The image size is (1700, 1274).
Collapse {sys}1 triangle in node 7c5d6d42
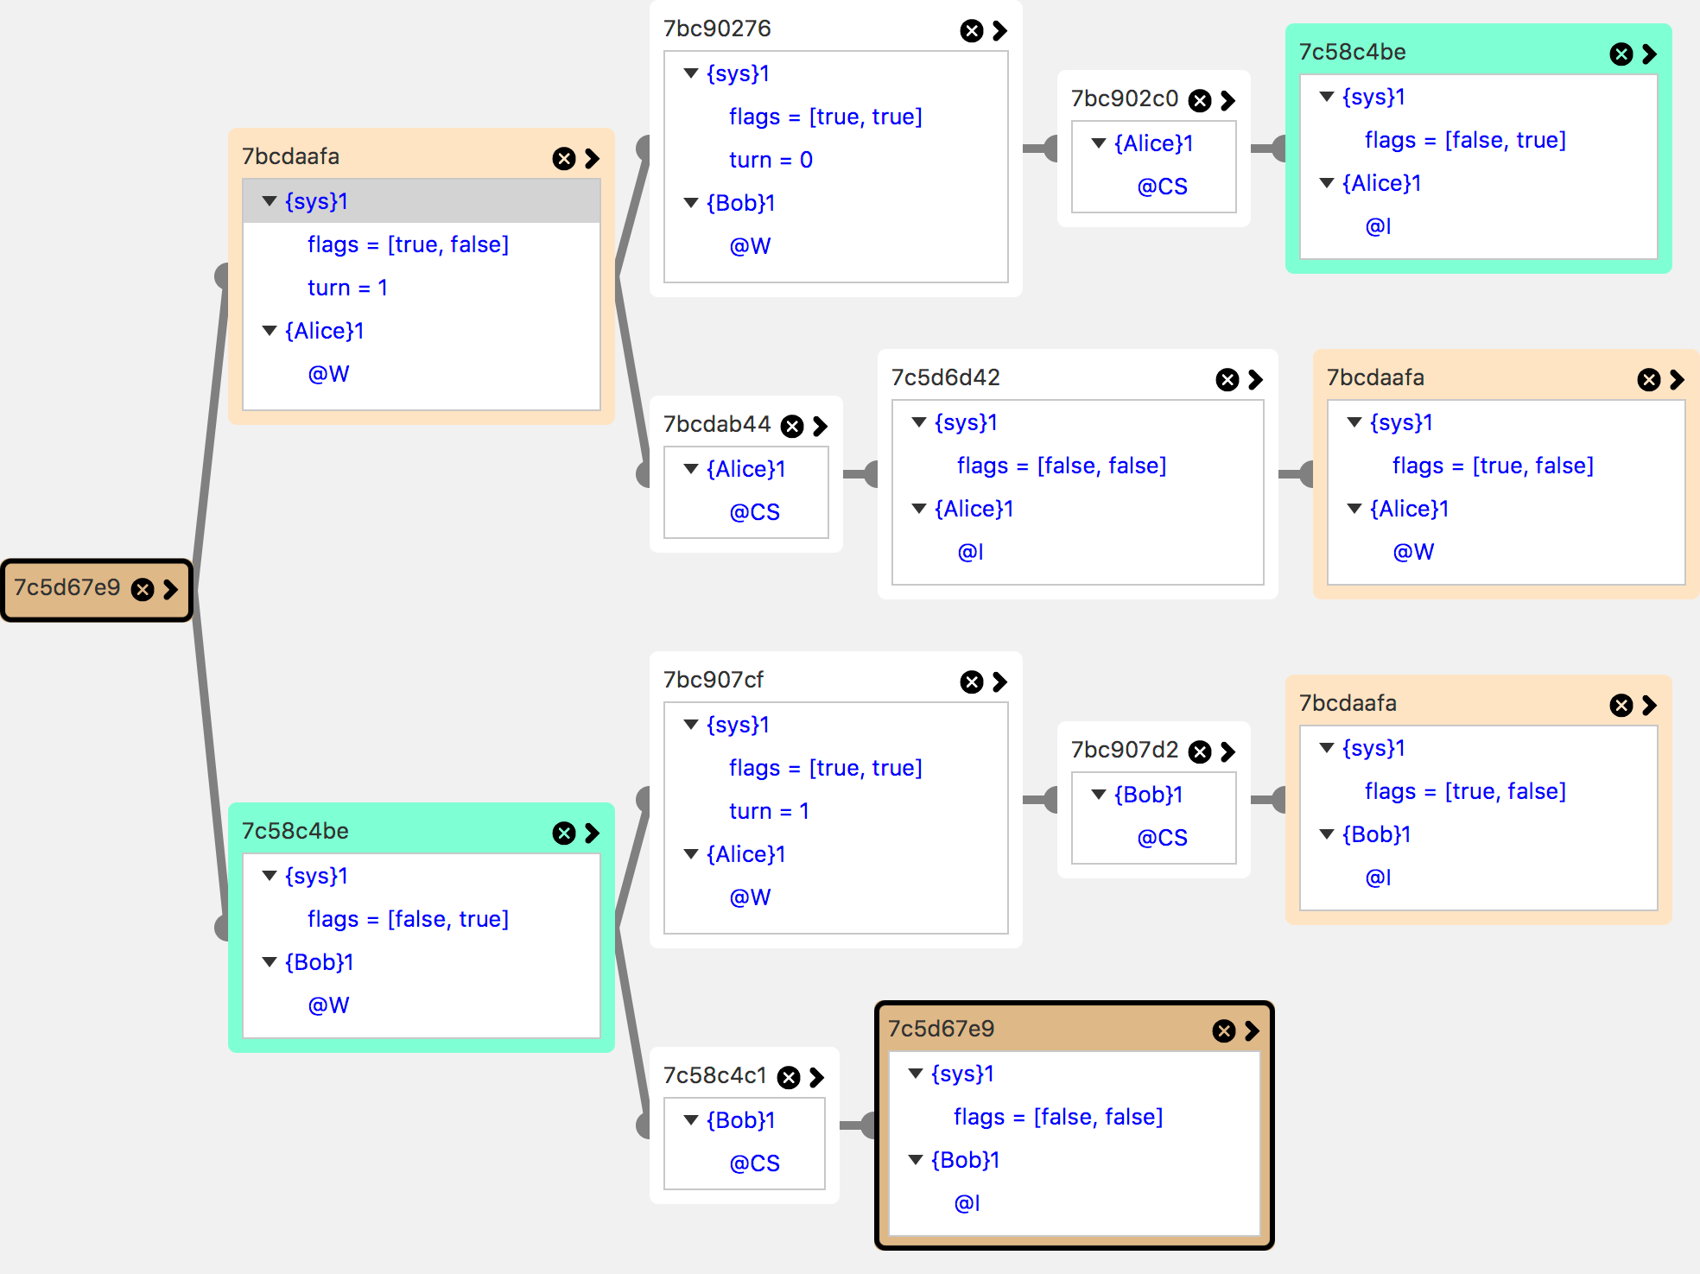coord(919,422)
